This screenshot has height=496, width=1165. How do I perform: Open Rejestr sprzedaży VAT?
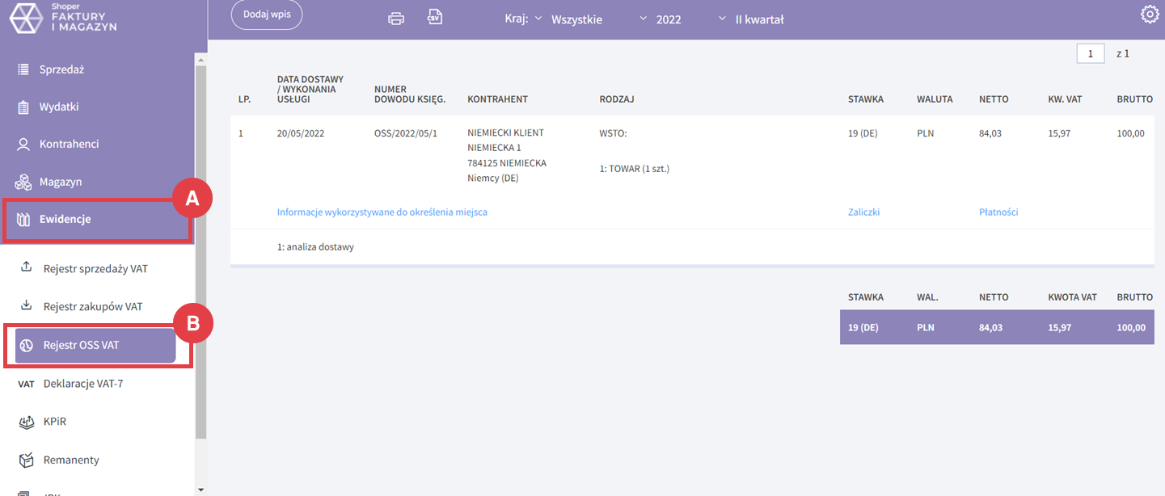[95, 268]
